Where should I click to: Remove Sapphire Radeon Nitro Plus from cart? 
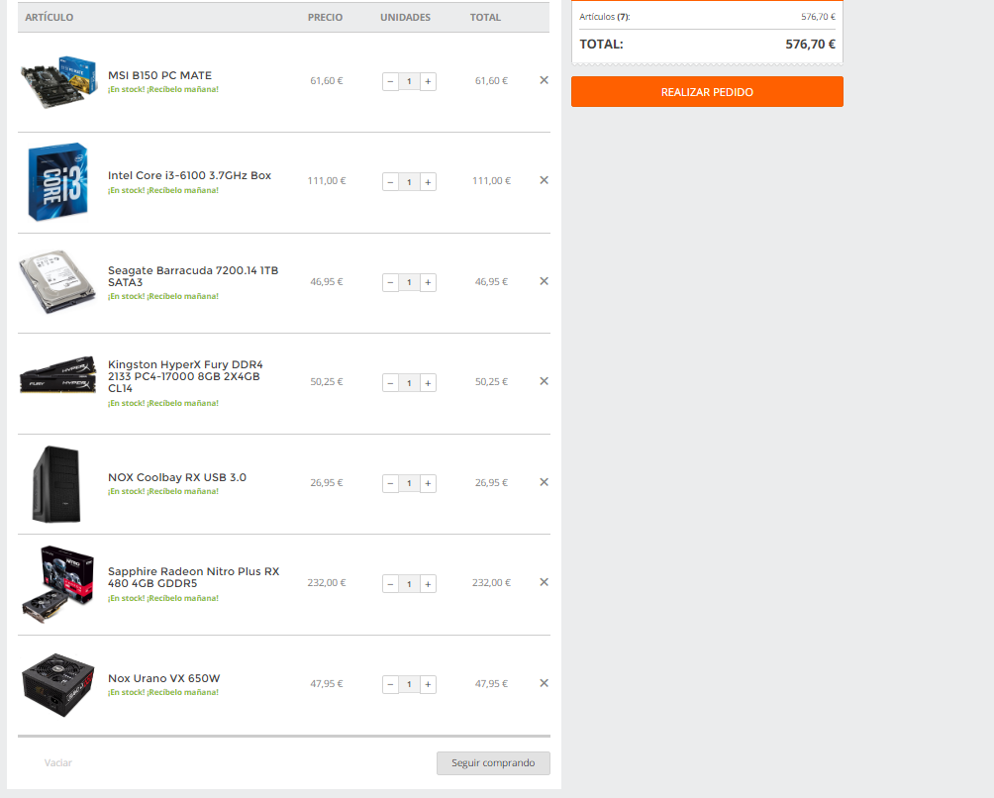point(544,582)
